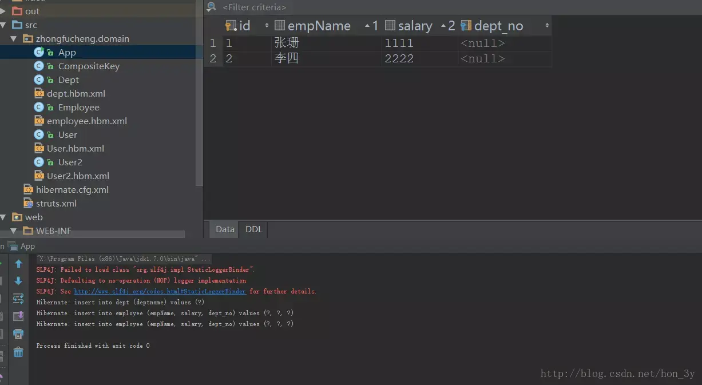Select the Employee class icon
Image resolution: width=702 pixels, height=385 pixels.
[39, 107]
